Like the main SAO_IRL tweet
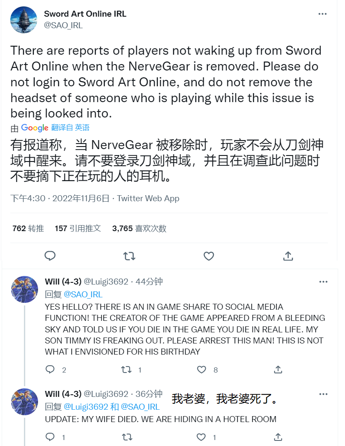Screen dimensions: 345x446 tap(209, 256)
